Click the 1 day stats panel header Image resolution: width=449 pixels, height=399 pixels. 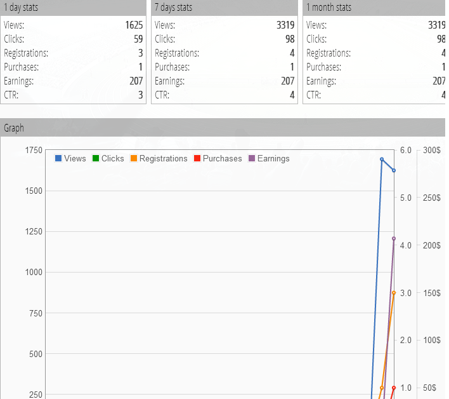(74, 8)
